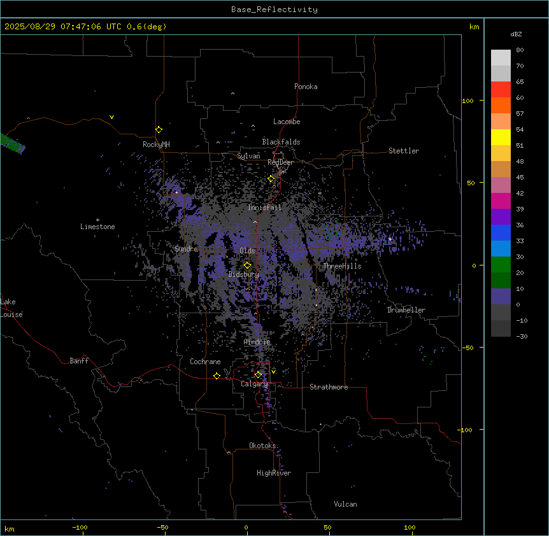The width and height of the screenshot is (549, 536).
Task: Select the orange 57-60 dBZ legend swatch
Action: click(501, 105)
